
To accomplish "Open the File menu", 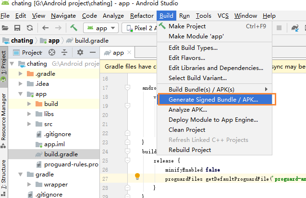I will (x=5, y=15).
